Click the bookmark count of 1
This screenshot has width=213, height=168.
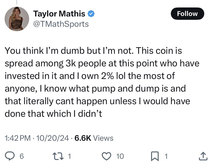[166, 156]
